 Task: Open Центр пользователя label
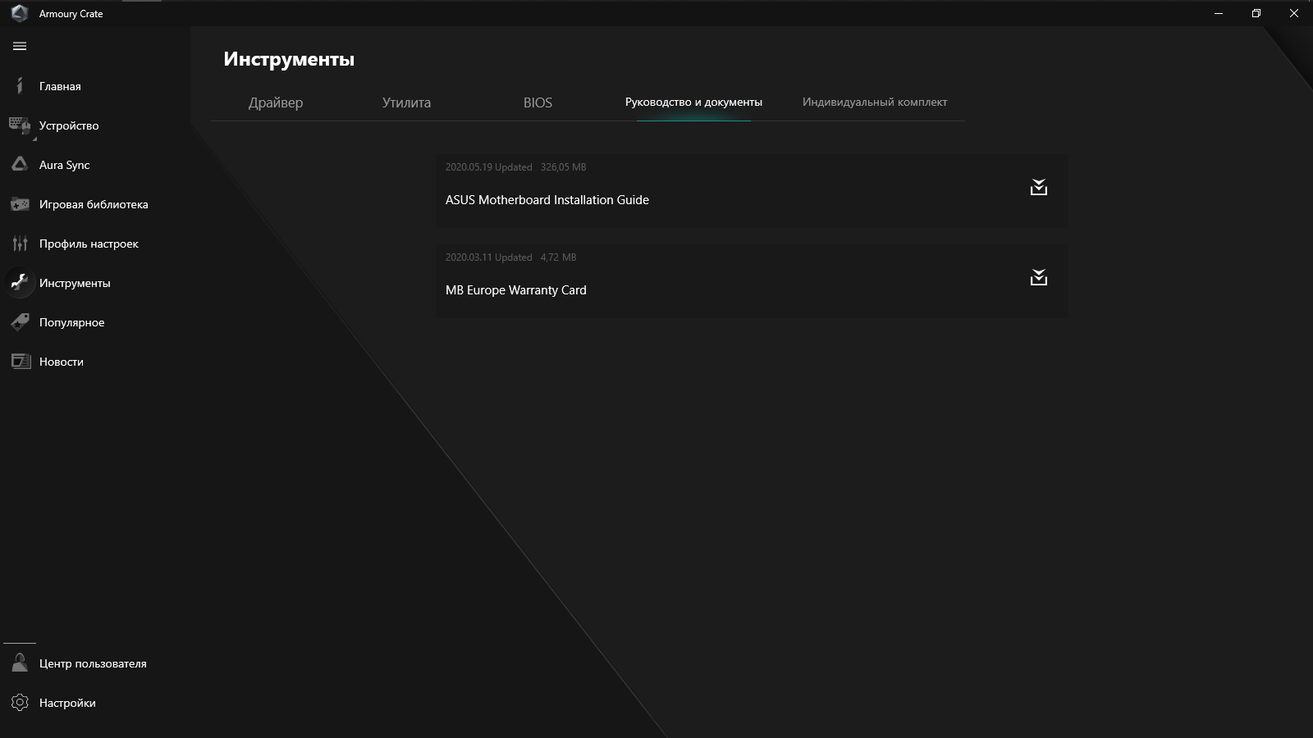93,663
